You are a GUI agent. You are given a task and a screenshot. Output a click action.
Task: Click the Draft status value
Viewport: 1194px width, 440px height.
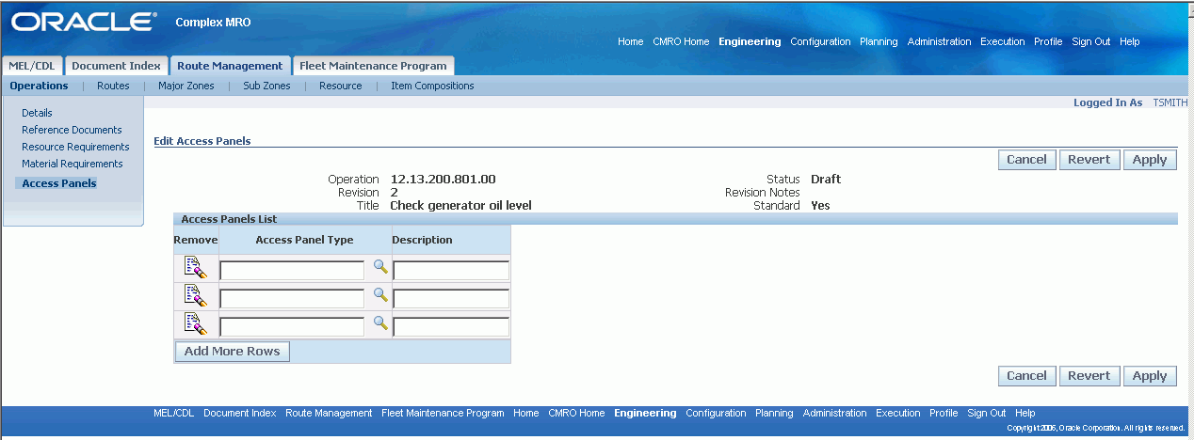[x=826, y=179]
